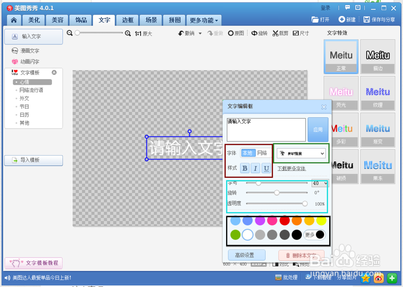Select the 网络流行语 template category
The height and width of the screenshot is (287, 403).
(x=31, y=90)
